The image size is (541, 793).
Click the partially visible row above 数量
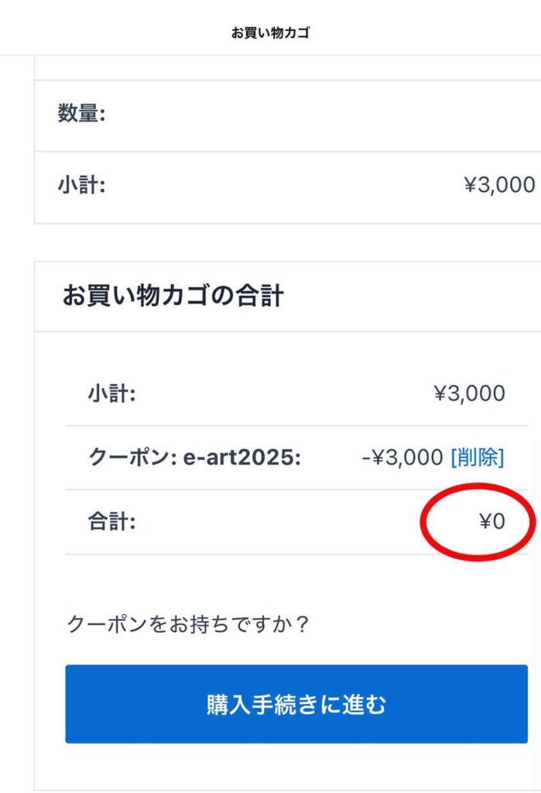pos(286,68)
